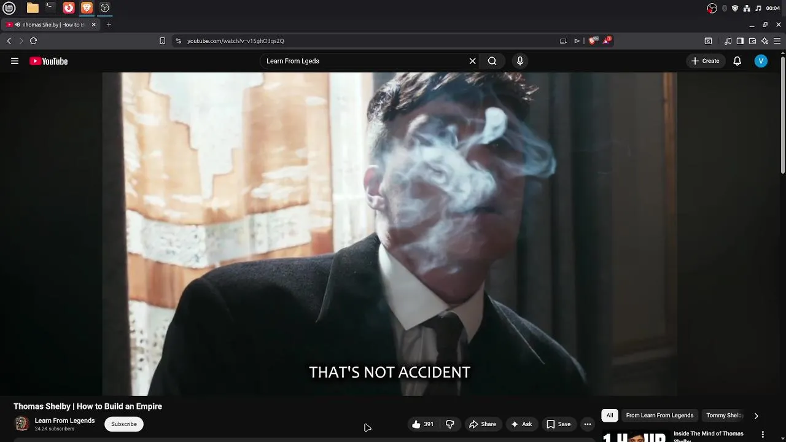Click the cast/screen icon in address bar

point(563,41)
